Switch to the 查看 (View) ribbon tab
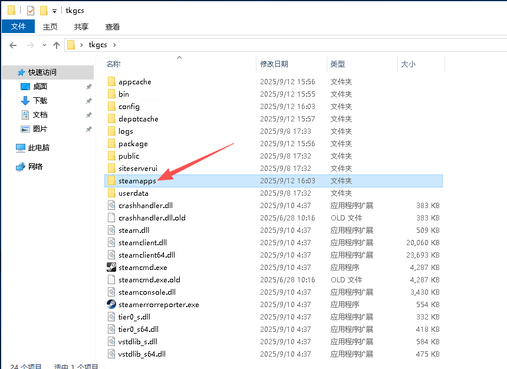 112,27
